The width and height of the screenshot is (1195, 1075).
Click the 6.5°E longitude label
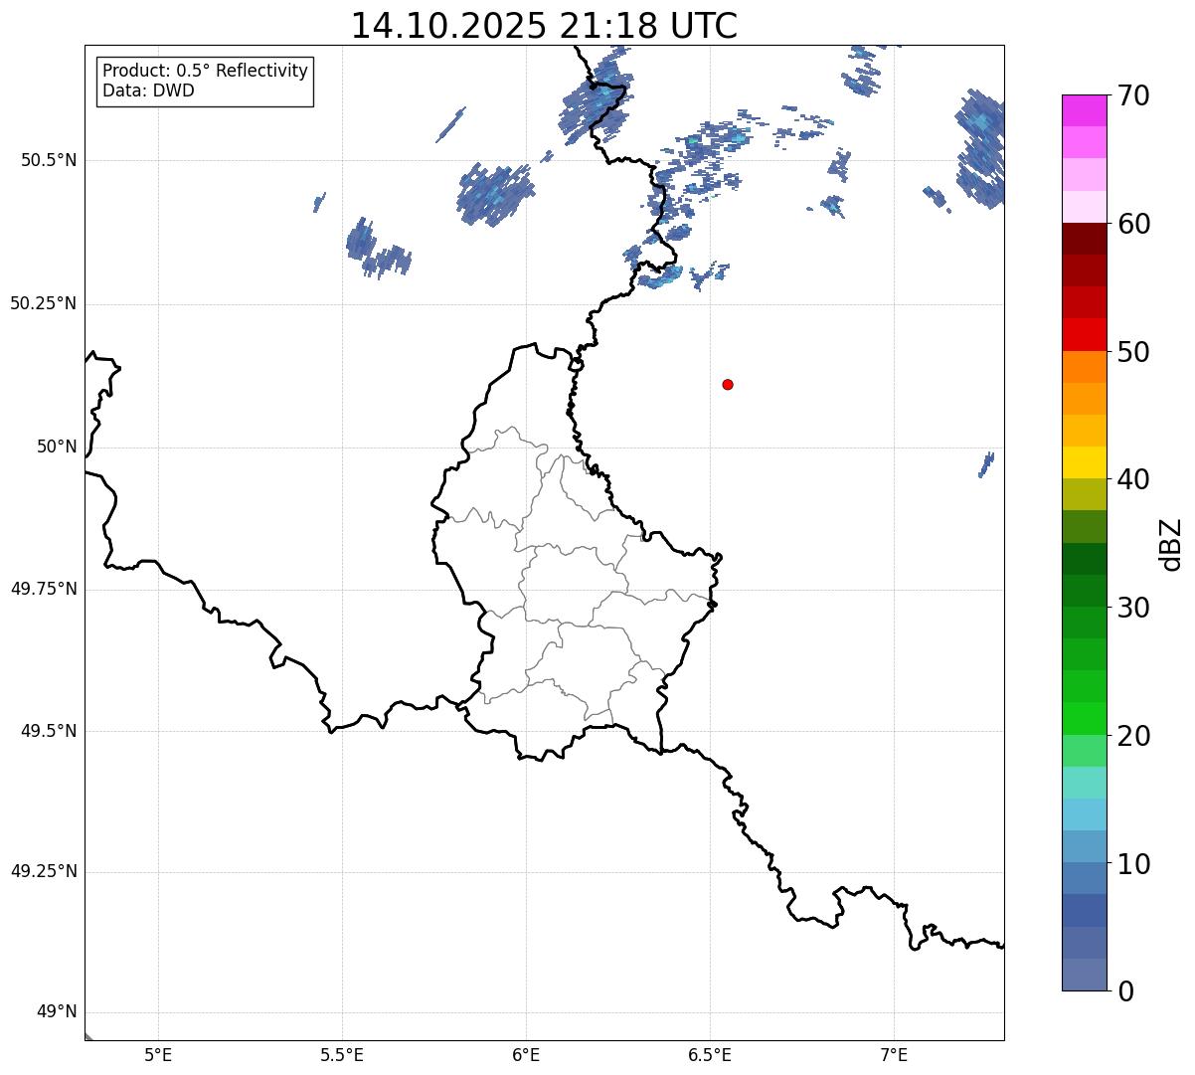pos(710,1054)
